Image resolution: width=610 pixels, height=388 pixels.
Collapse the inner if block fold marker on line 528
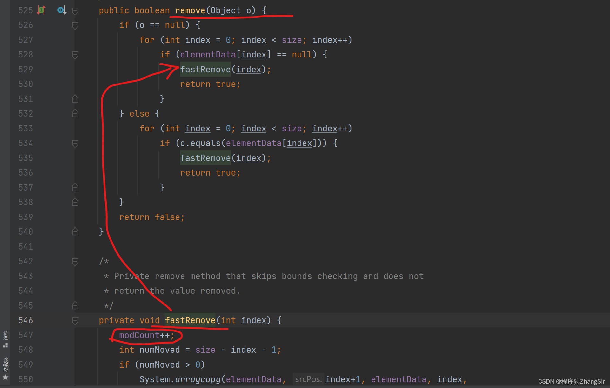pyautogui.click(x=75, y=54)
